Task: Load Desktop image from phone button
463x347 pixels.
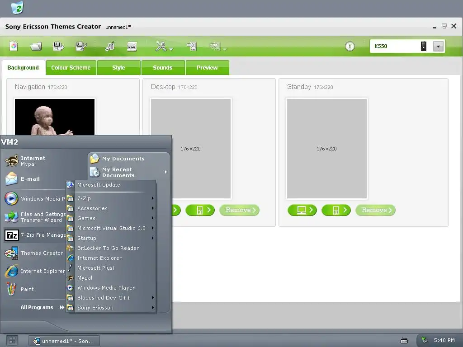Action: pos(200,210)
